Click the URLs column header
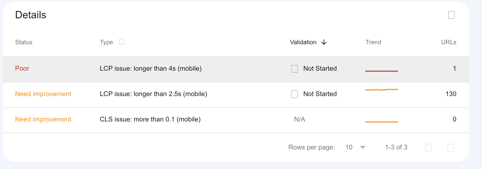482x169 pixels. click(449, 42)
